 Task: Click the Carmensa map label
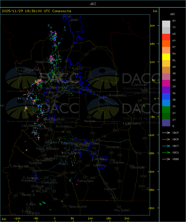99,165
